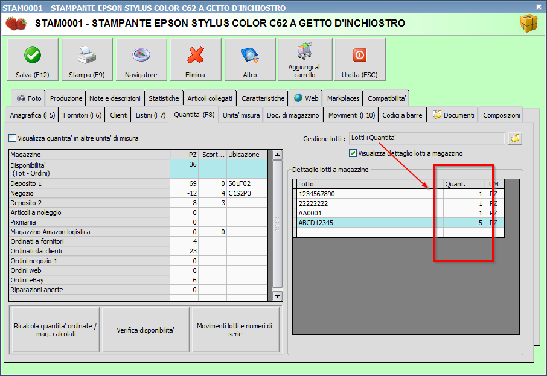The width and height of the screenshot is (547, 376).
Task: Click the location cell S01F02
Action: 247,183
